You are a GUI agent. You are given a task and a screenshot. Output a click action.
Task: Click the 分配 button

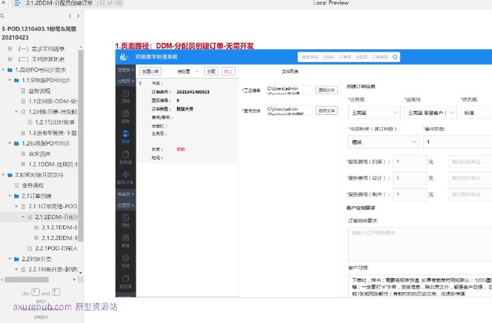point(211,71)
